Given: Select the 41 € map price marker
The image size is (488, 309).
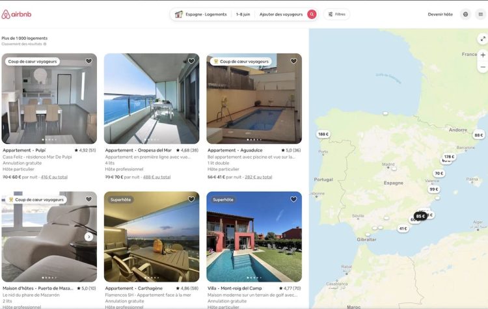Looking at the screenshot, I should (403, 228).
